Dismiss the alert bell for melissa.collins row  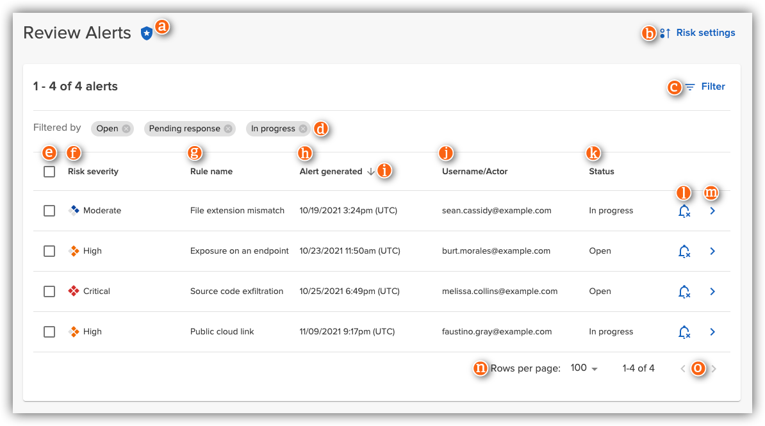click(684, 291)
